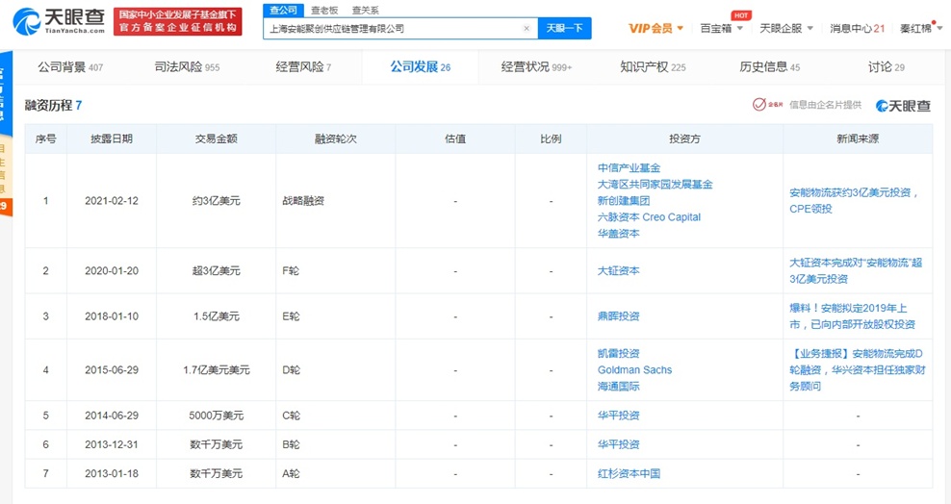Open the 经营状况 999+ section tab
This screenshot has height=504, width=951.
[x=536, y=67]
